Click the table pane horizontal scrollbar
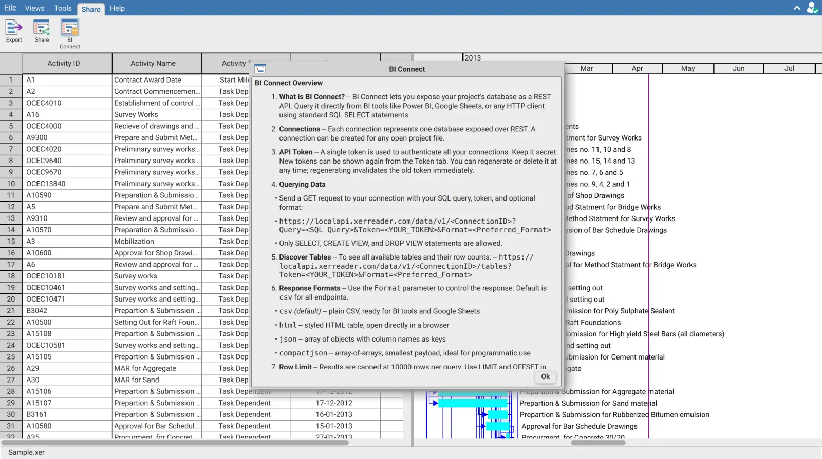Viewport: 822px width, 459px height. click(x=175, y=443)
